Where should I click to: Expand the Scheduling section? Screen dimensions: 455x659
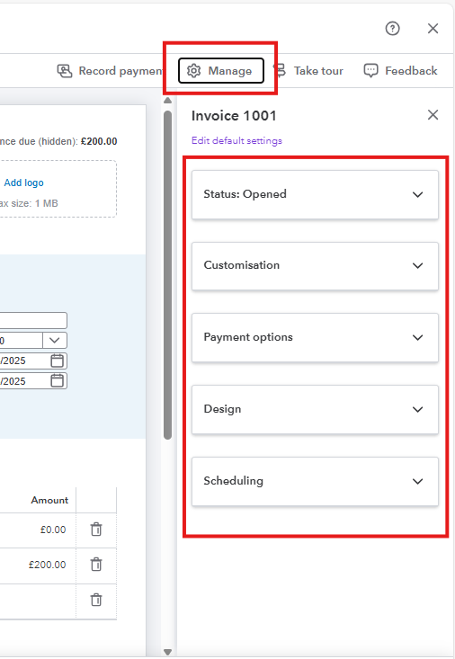pyautogui.click(x=315, y=481)
